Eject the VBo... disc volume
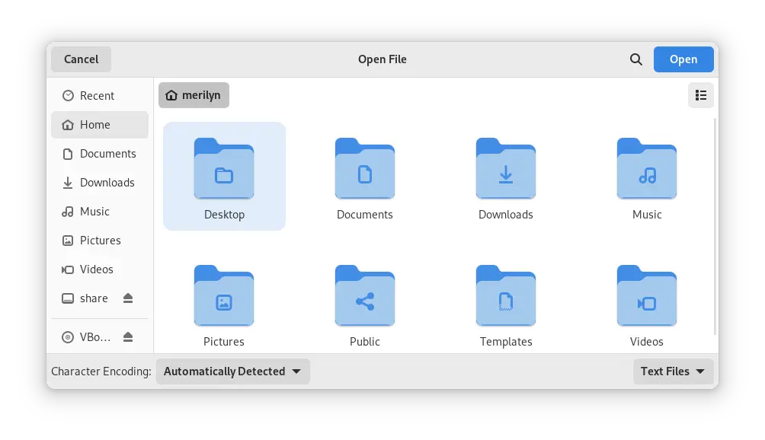The width and height of the screenshot is (765, 440). click(x=128, y=336)
